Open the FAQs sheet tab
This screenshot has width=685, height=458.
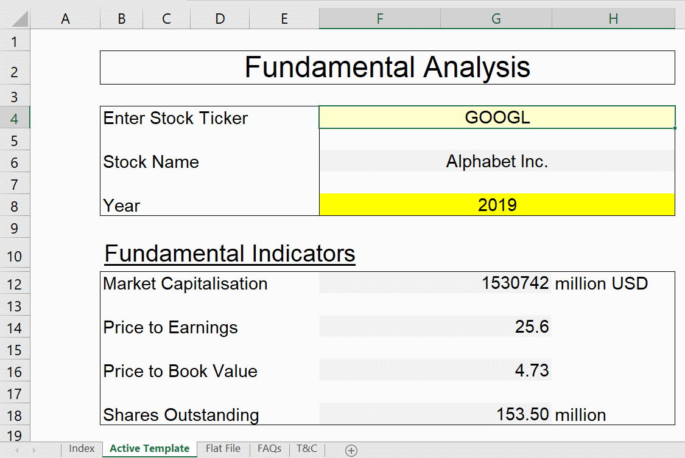pos(269,448)
